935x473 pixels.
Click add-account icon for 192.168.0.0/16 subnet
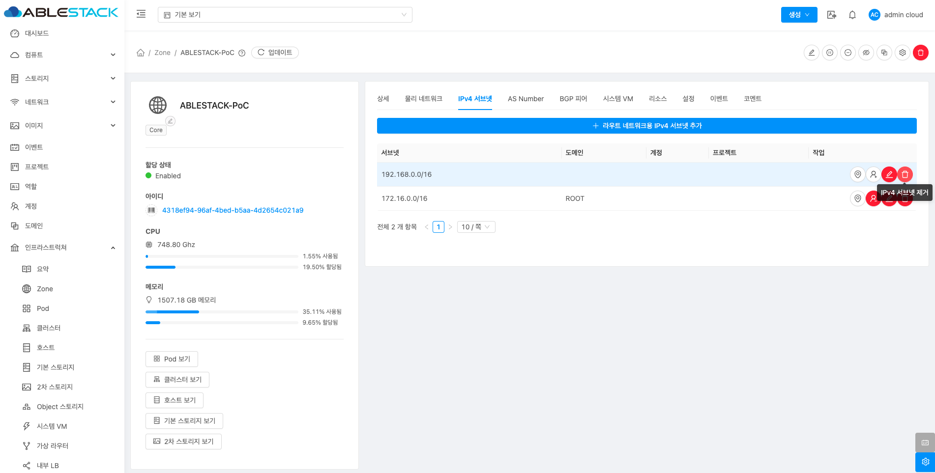pyautogui.click(x=873, y=174)
